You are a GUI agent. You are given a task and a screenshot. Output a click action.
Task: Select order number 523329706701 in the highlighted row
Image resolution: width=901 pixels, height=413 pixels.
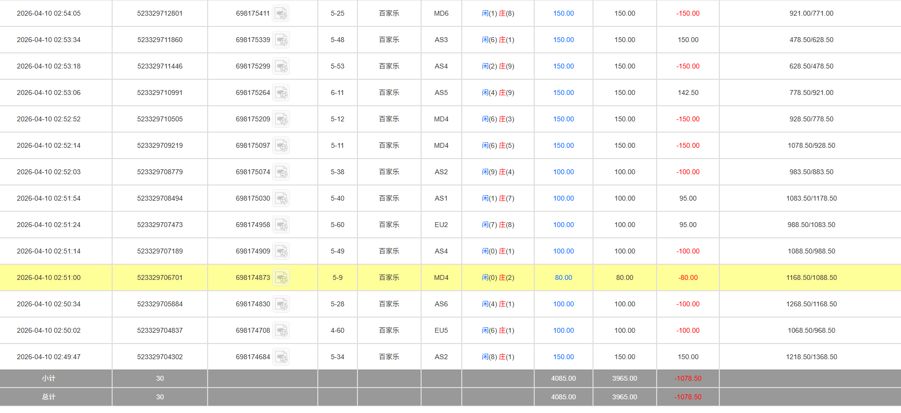(160, 278)
